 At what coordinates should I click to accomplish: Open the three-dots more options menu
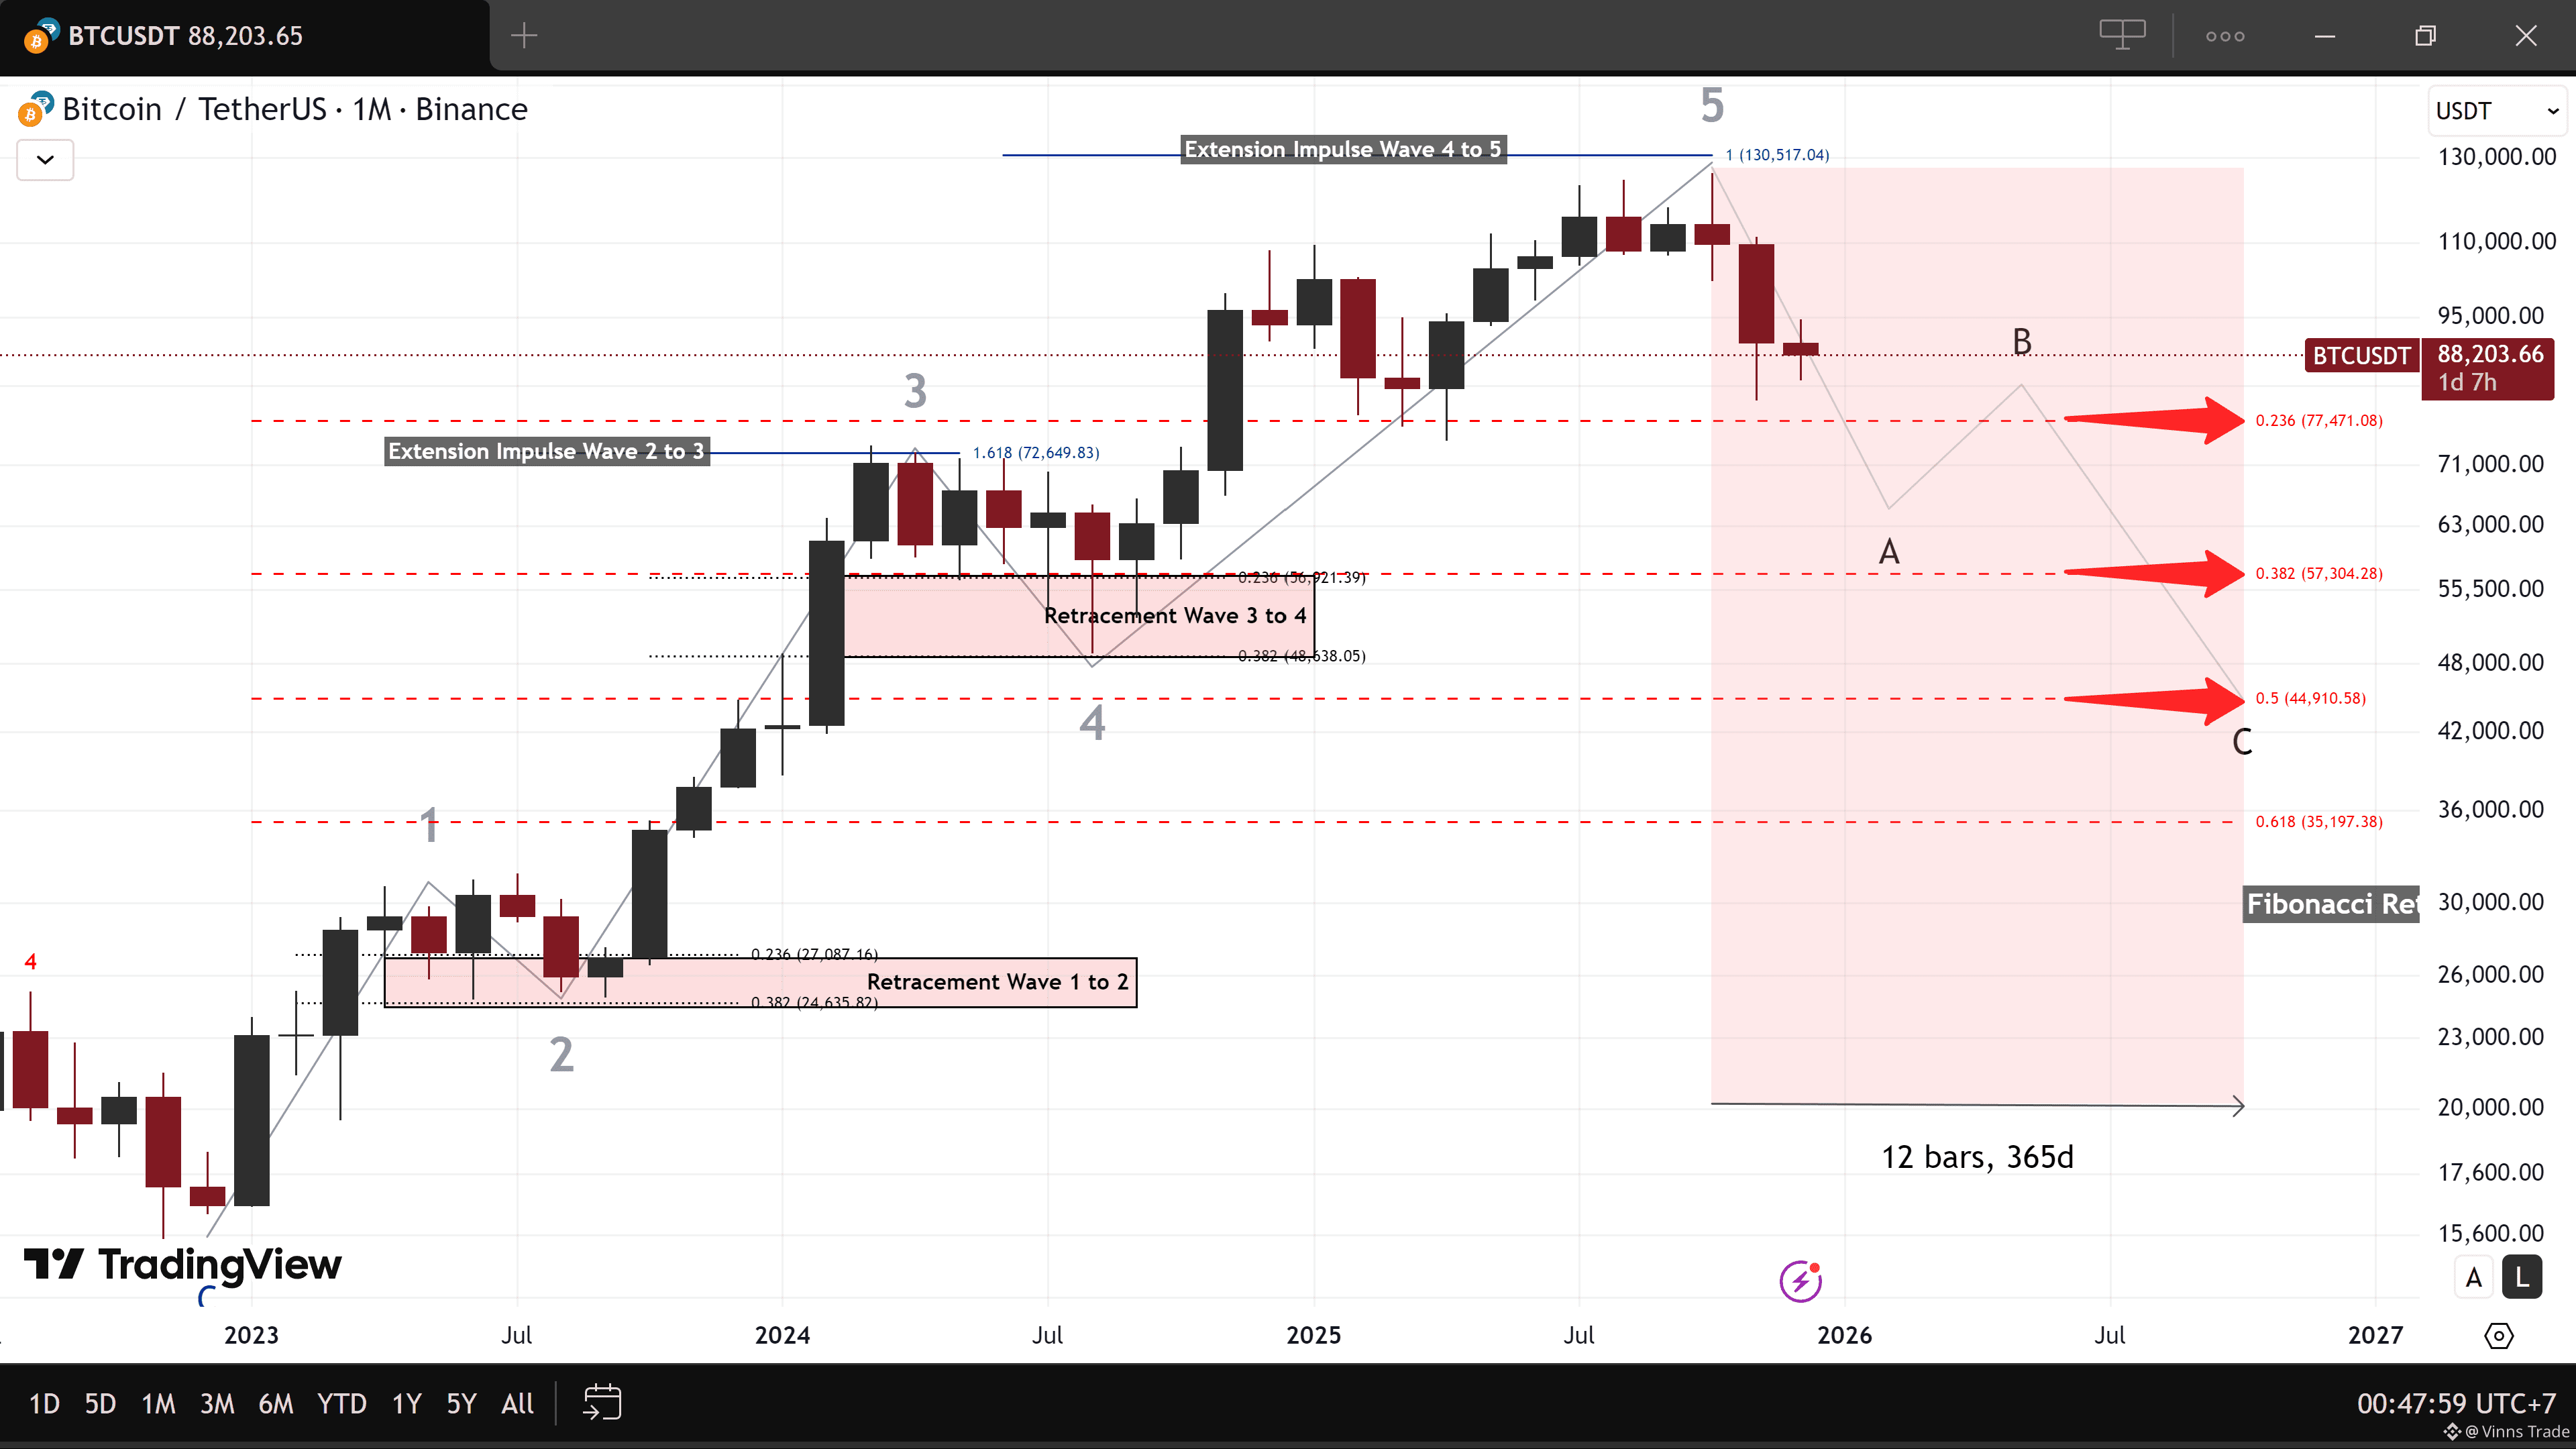tap(2225, 36)
